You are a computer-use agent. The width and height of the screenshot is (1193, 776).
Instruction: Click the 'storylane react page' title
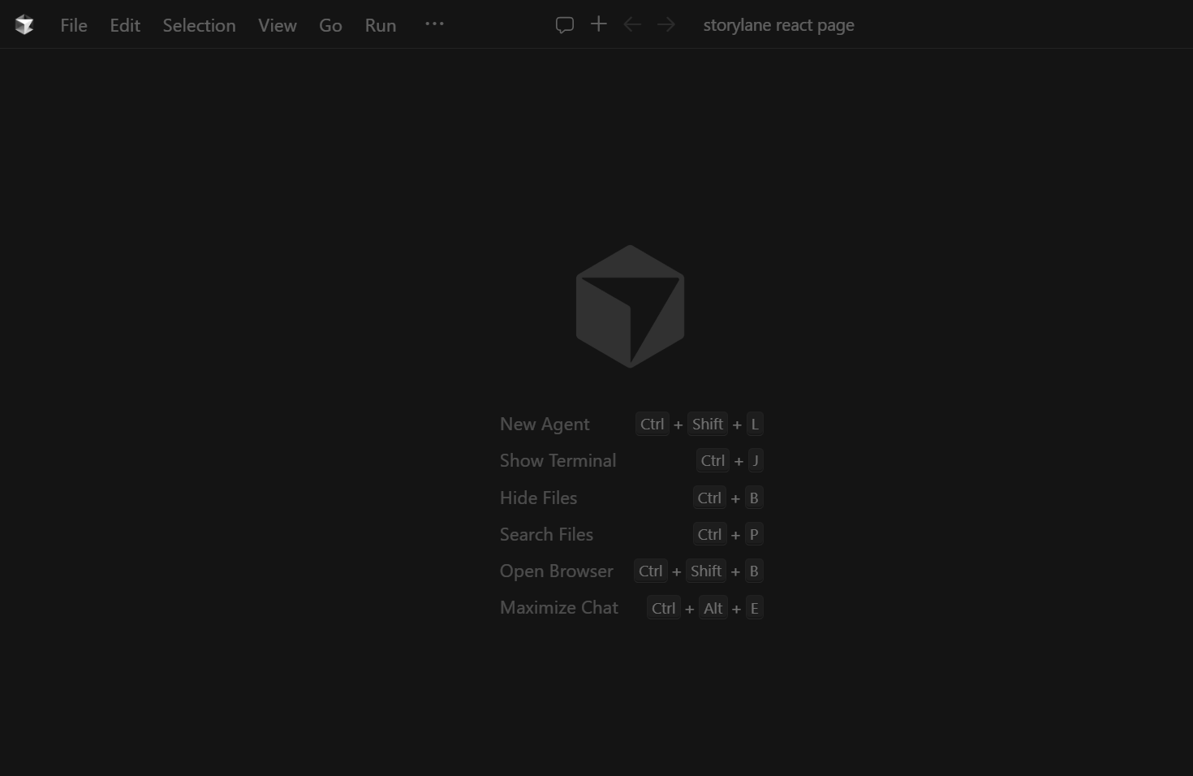(x=779, y=25)
